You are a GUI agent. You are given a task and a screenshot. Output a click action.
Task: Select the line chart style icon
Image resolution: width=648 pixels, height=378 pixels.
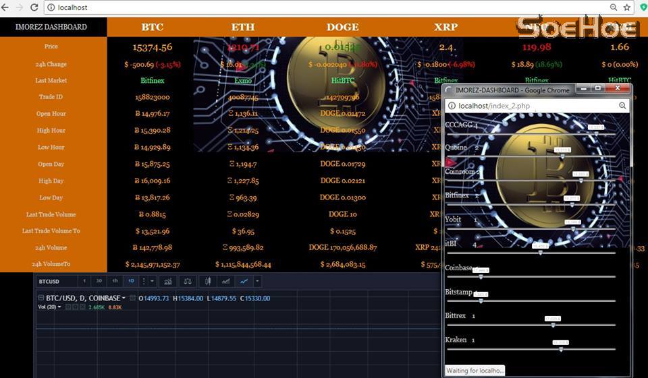(x=244, y=281)
